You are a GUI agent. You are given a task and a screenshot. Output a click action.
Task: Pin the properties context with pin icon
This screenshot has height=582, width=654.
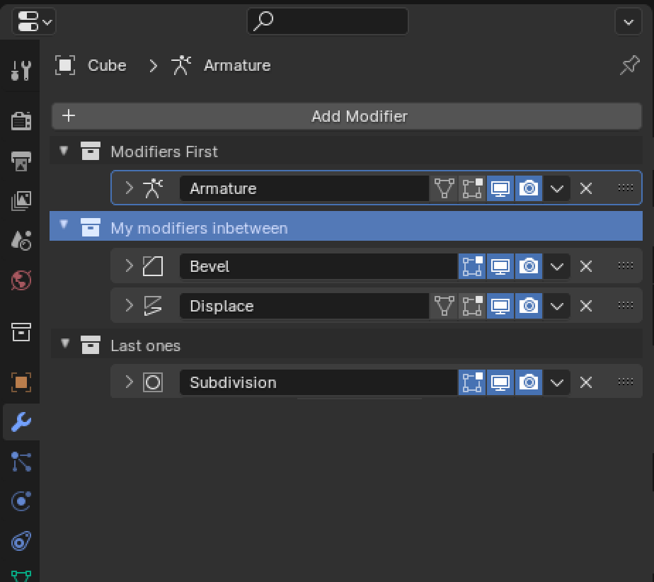pyautogui.click(x=629, y=65)
